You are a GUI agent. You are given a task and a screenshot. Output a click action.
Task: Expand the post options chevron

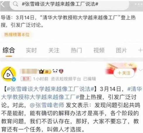pyautogui.click(x=140, y=70)
